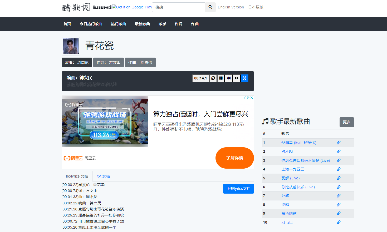Go to 首页 in the navigation bar
387x232 pixels.
[x=67, y=24]
